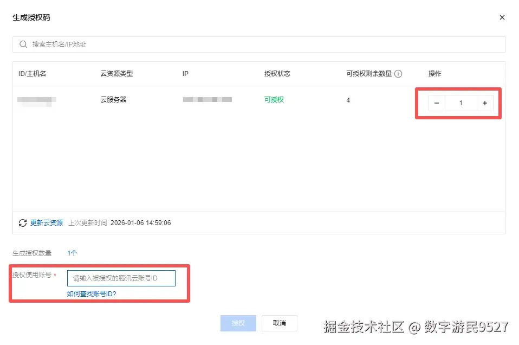Increase quantity with the plus stepper
The height and width of the screenshot is (345, 519).
pyautogui.click(x=484, y=103)
